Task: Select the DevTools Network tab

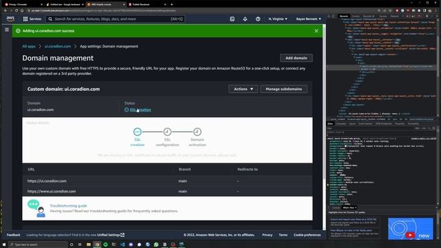Action: [x=394, y=16]
